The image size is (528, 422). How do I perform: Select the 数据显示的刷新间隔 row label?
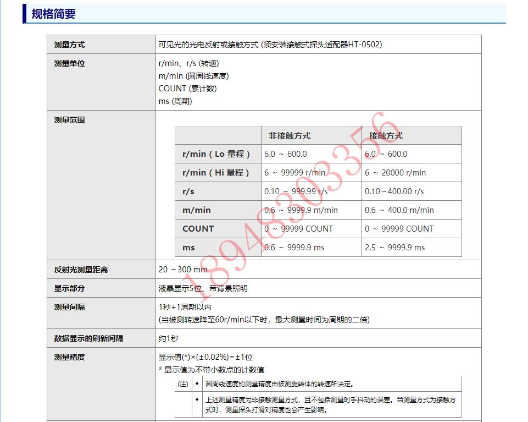(88, 338)
